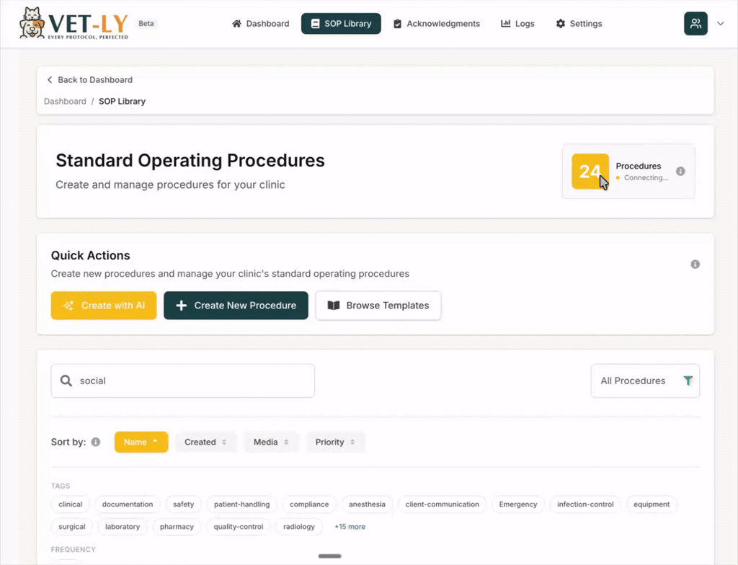Click the info icon next to Sort by
738x565 pixels.
coord(97,442)
